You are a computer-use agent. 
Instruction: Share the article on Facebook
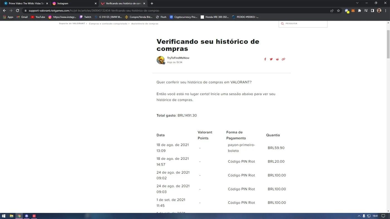pos(265,59)
